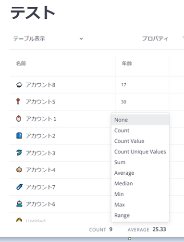The width and height of the screenshot is (184, 242).
Task: Open the AVERAGE 25.33 calculation dropdown
Action: [x=147, y=229]
